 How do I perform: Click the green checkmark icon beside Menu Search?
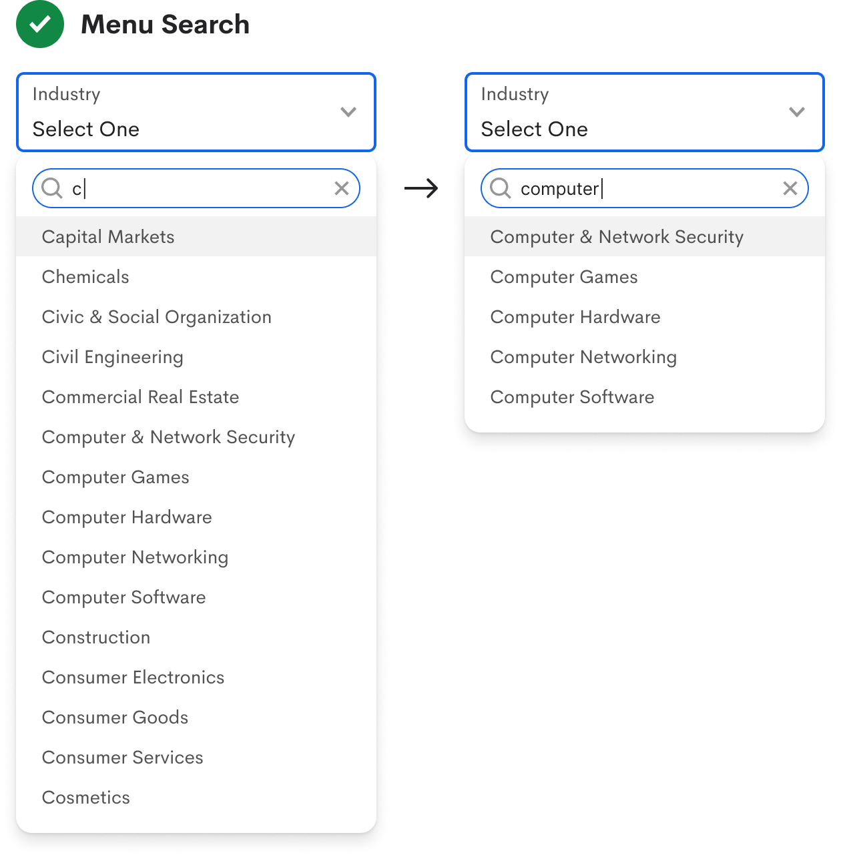tap(40, 25)
